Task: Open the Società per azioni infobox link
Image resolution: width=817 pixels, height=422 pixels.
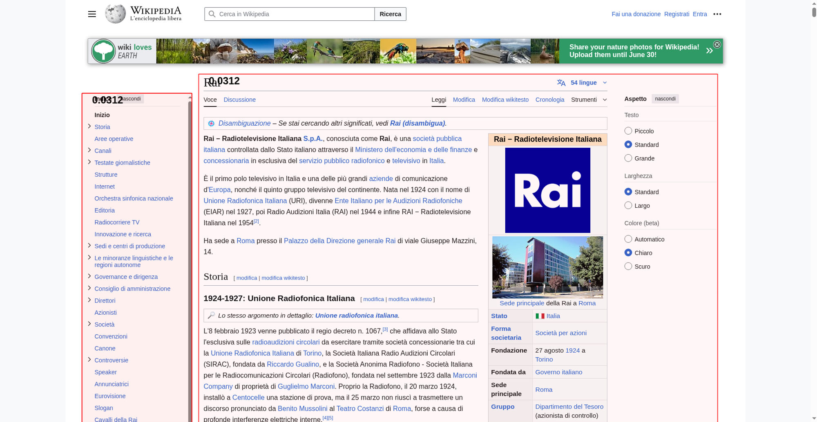Action: click(560, 333)
